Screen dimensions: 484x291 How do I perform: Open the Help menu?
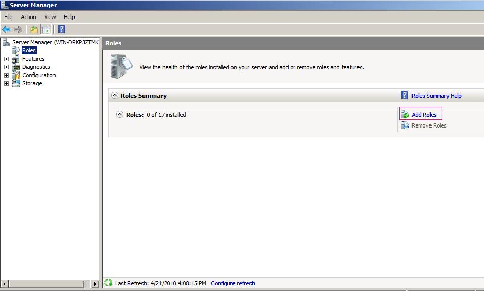pyautogui.click(x=69, y=17)
